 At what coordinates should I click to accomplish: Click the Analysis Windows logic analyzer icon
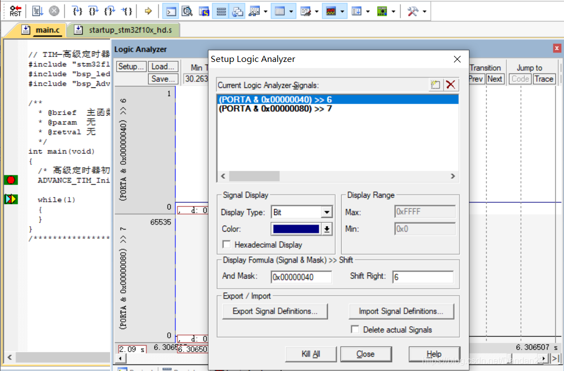tap(331, 12)
